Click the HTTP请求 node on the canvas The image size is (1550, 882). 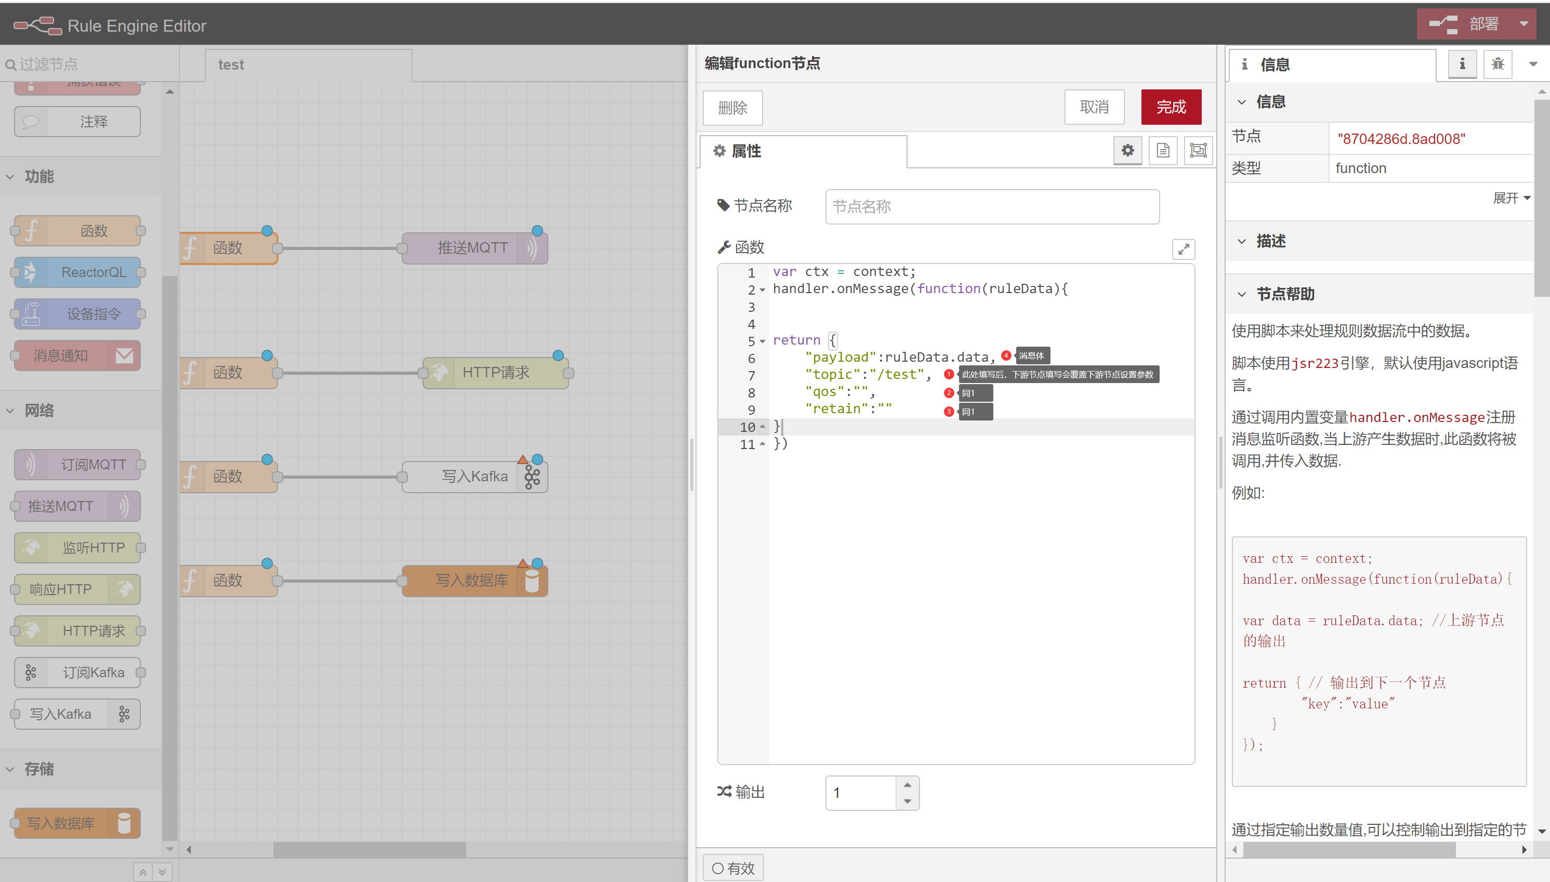pyautogui.click(x=495, y=373)
